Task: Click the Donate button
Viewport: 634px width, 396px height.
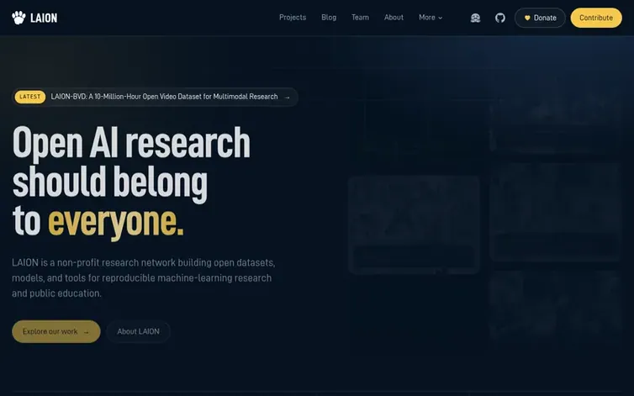Action: point(540,18)
